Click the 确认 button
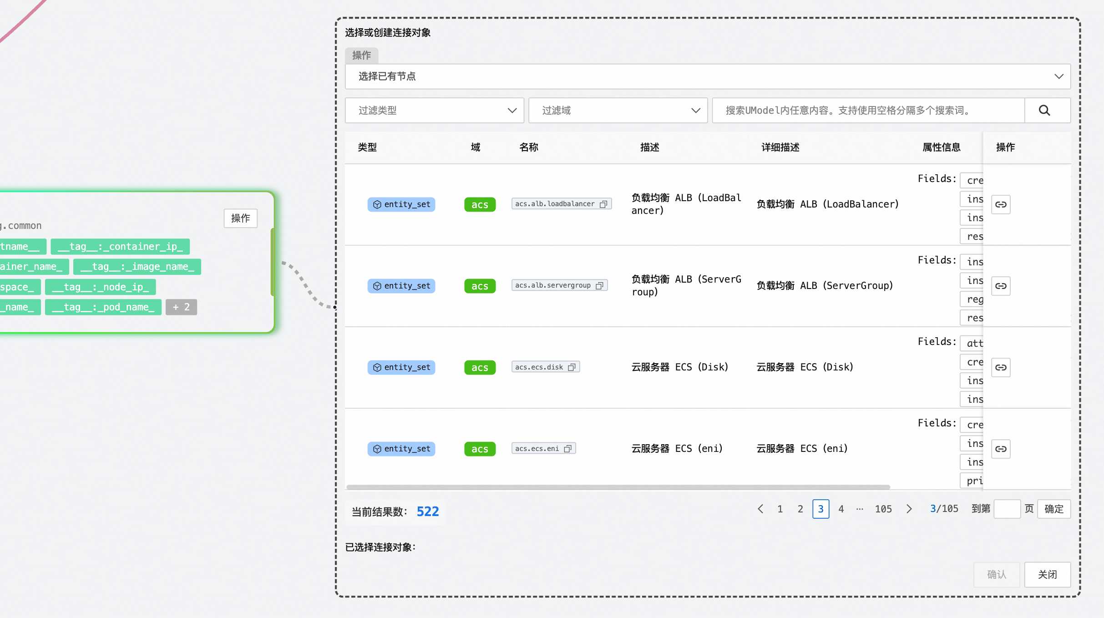The height and width of the screenshot is (618, 1104). 997,574
